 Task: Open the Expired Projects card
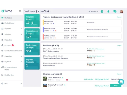(x=32, y=63)
